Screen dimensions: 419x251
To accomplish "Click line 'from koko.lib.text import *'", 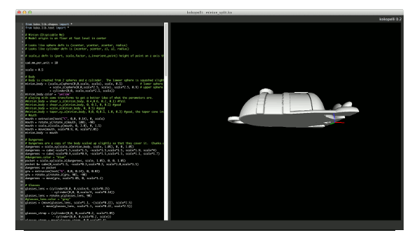I will click(47, 28).
